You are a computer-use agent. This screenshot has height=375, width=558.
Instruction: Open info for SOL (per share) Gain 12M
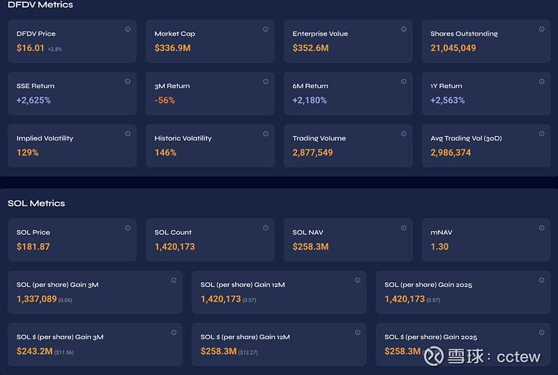358,280
